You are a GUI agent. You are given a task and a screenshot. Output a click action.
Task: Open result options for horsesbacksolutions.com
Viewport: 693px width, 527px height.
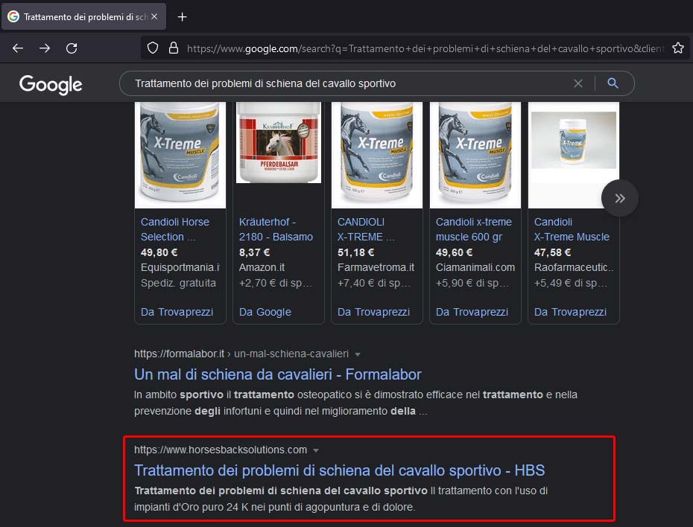316,450
